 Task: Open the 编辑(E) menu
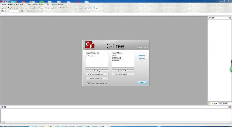click(x=10, y=4)
